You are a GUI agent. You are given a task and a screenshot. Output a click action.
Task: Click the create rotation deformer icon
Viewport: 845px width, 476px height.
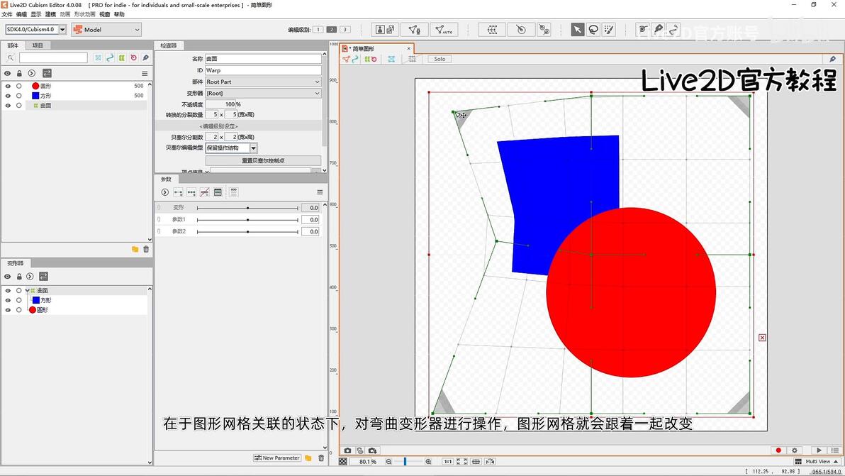pos(521,30)
